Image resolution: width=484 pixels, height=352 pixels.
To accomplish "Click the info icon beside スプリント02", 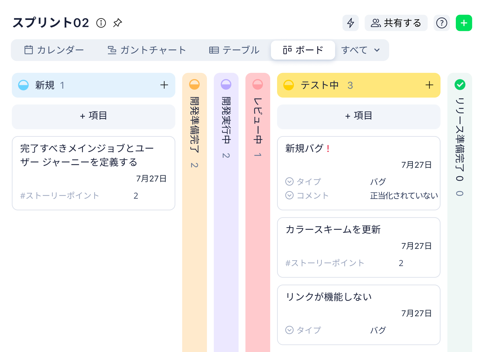I will [101, 23].
